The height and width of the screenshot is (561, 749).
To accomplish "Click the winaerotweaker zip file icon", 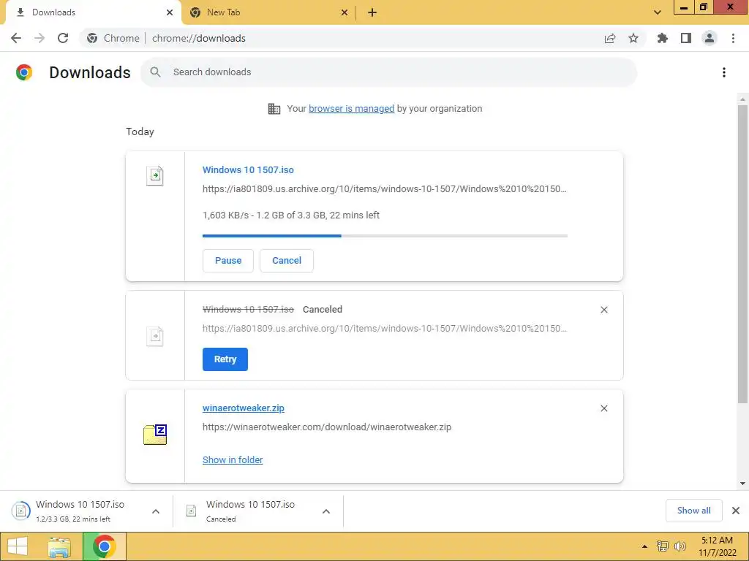I will click(155, 434).
